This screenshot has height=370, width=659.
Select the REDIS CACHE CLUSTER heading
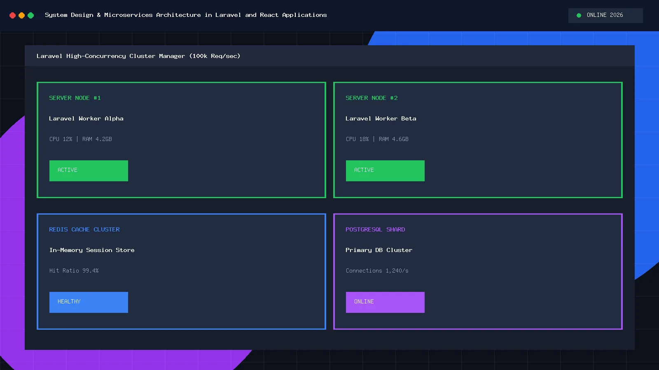(x=84, y=229)
